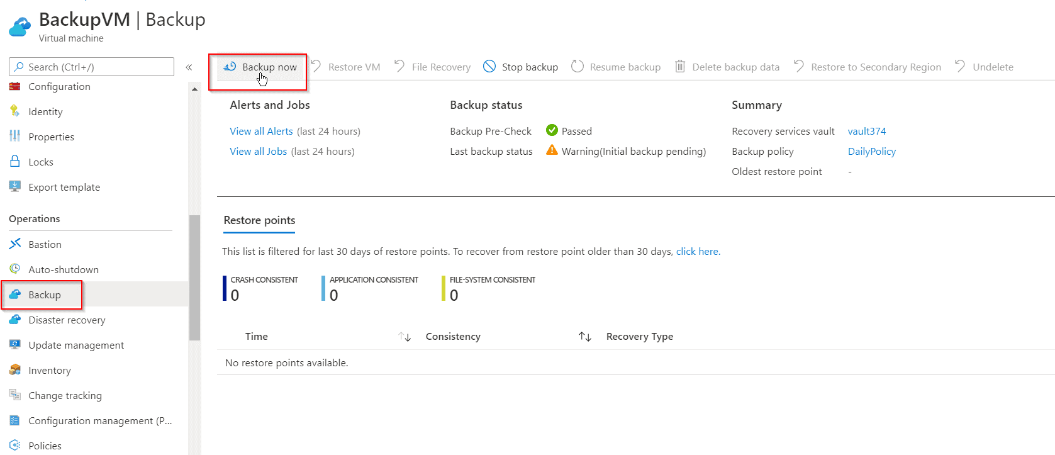Image resolution: width=1055 pixels, height=455 pixels.
Task: Click the Configuration management icon
Action: click(x=15, y=420)
